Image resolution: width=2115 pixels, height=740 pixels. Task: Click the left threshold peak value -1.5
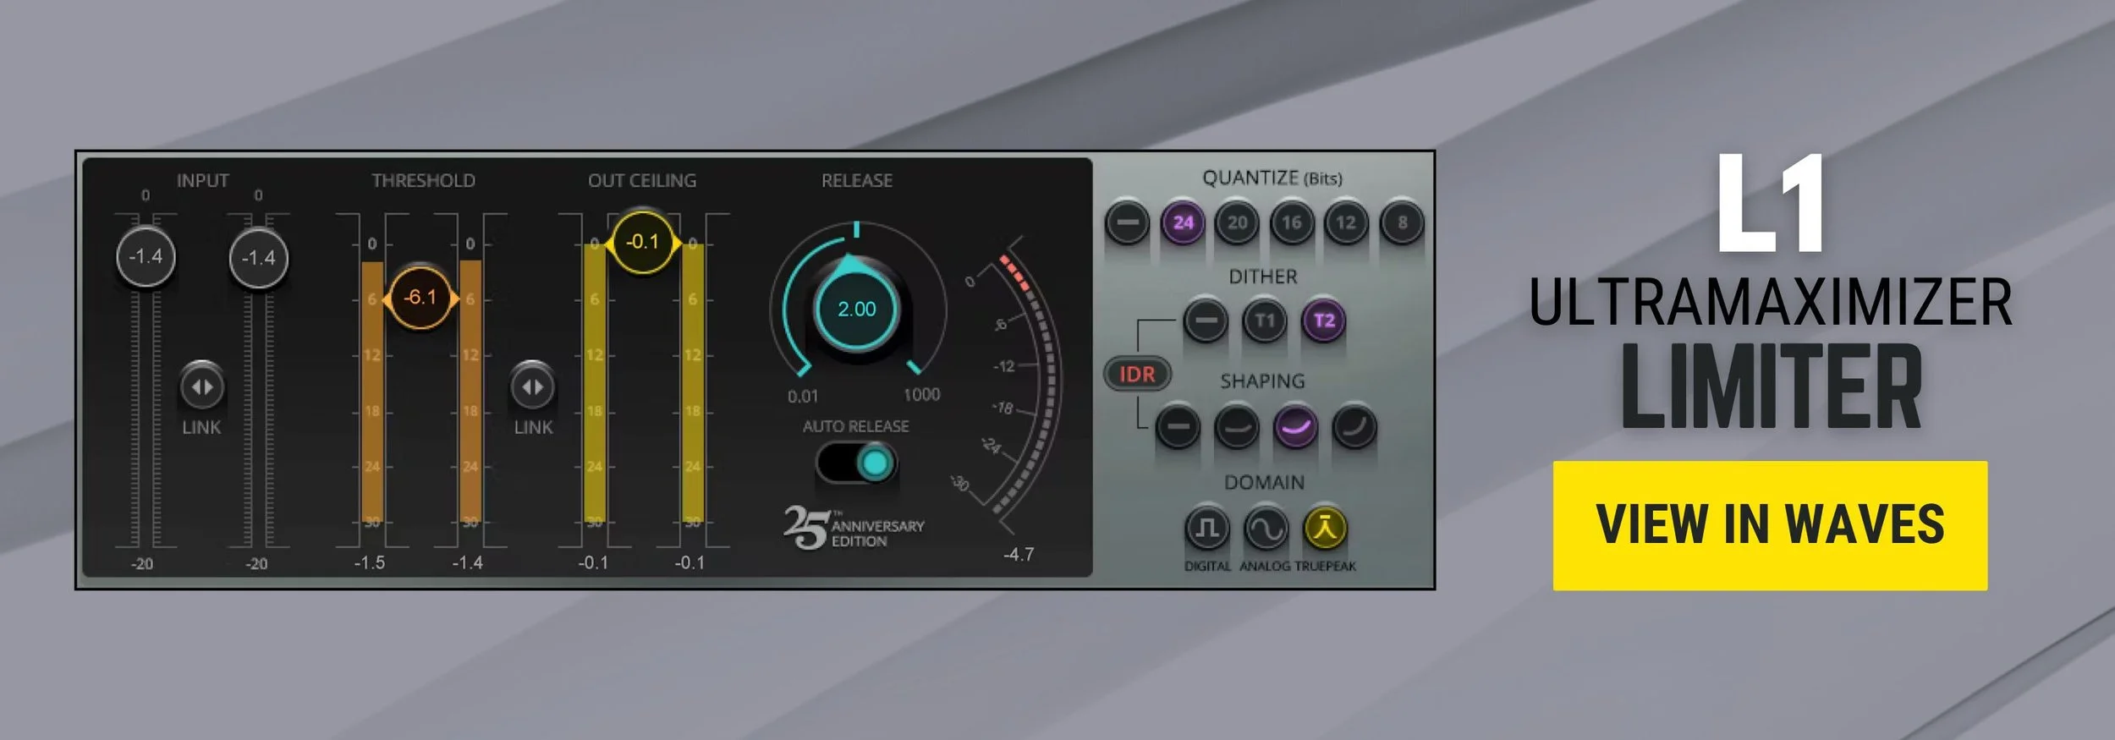coord(369,562)
